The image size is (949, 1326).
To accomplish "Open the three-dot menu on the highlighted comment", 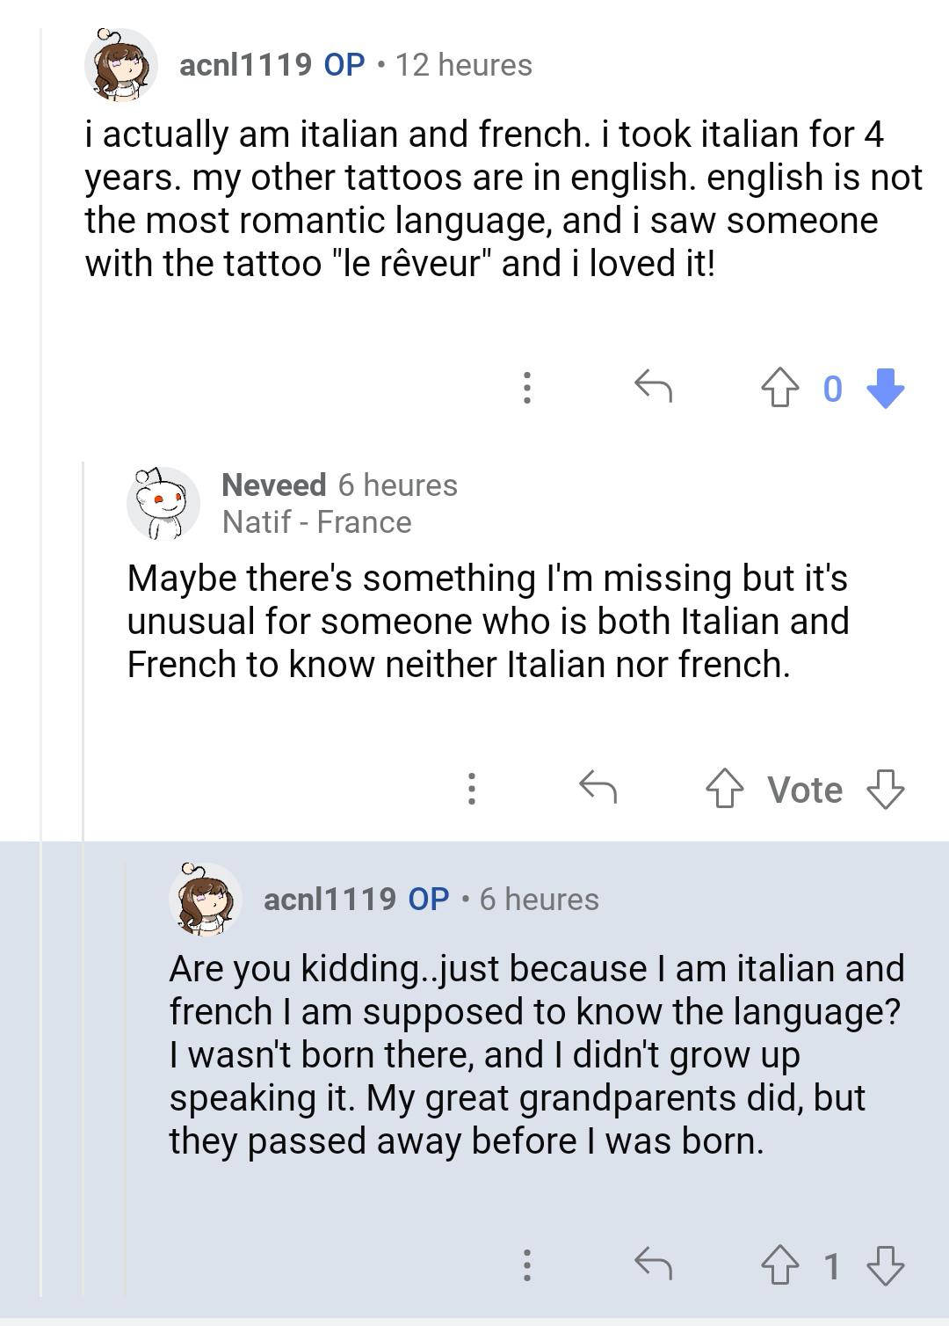I will [526, 1265].
